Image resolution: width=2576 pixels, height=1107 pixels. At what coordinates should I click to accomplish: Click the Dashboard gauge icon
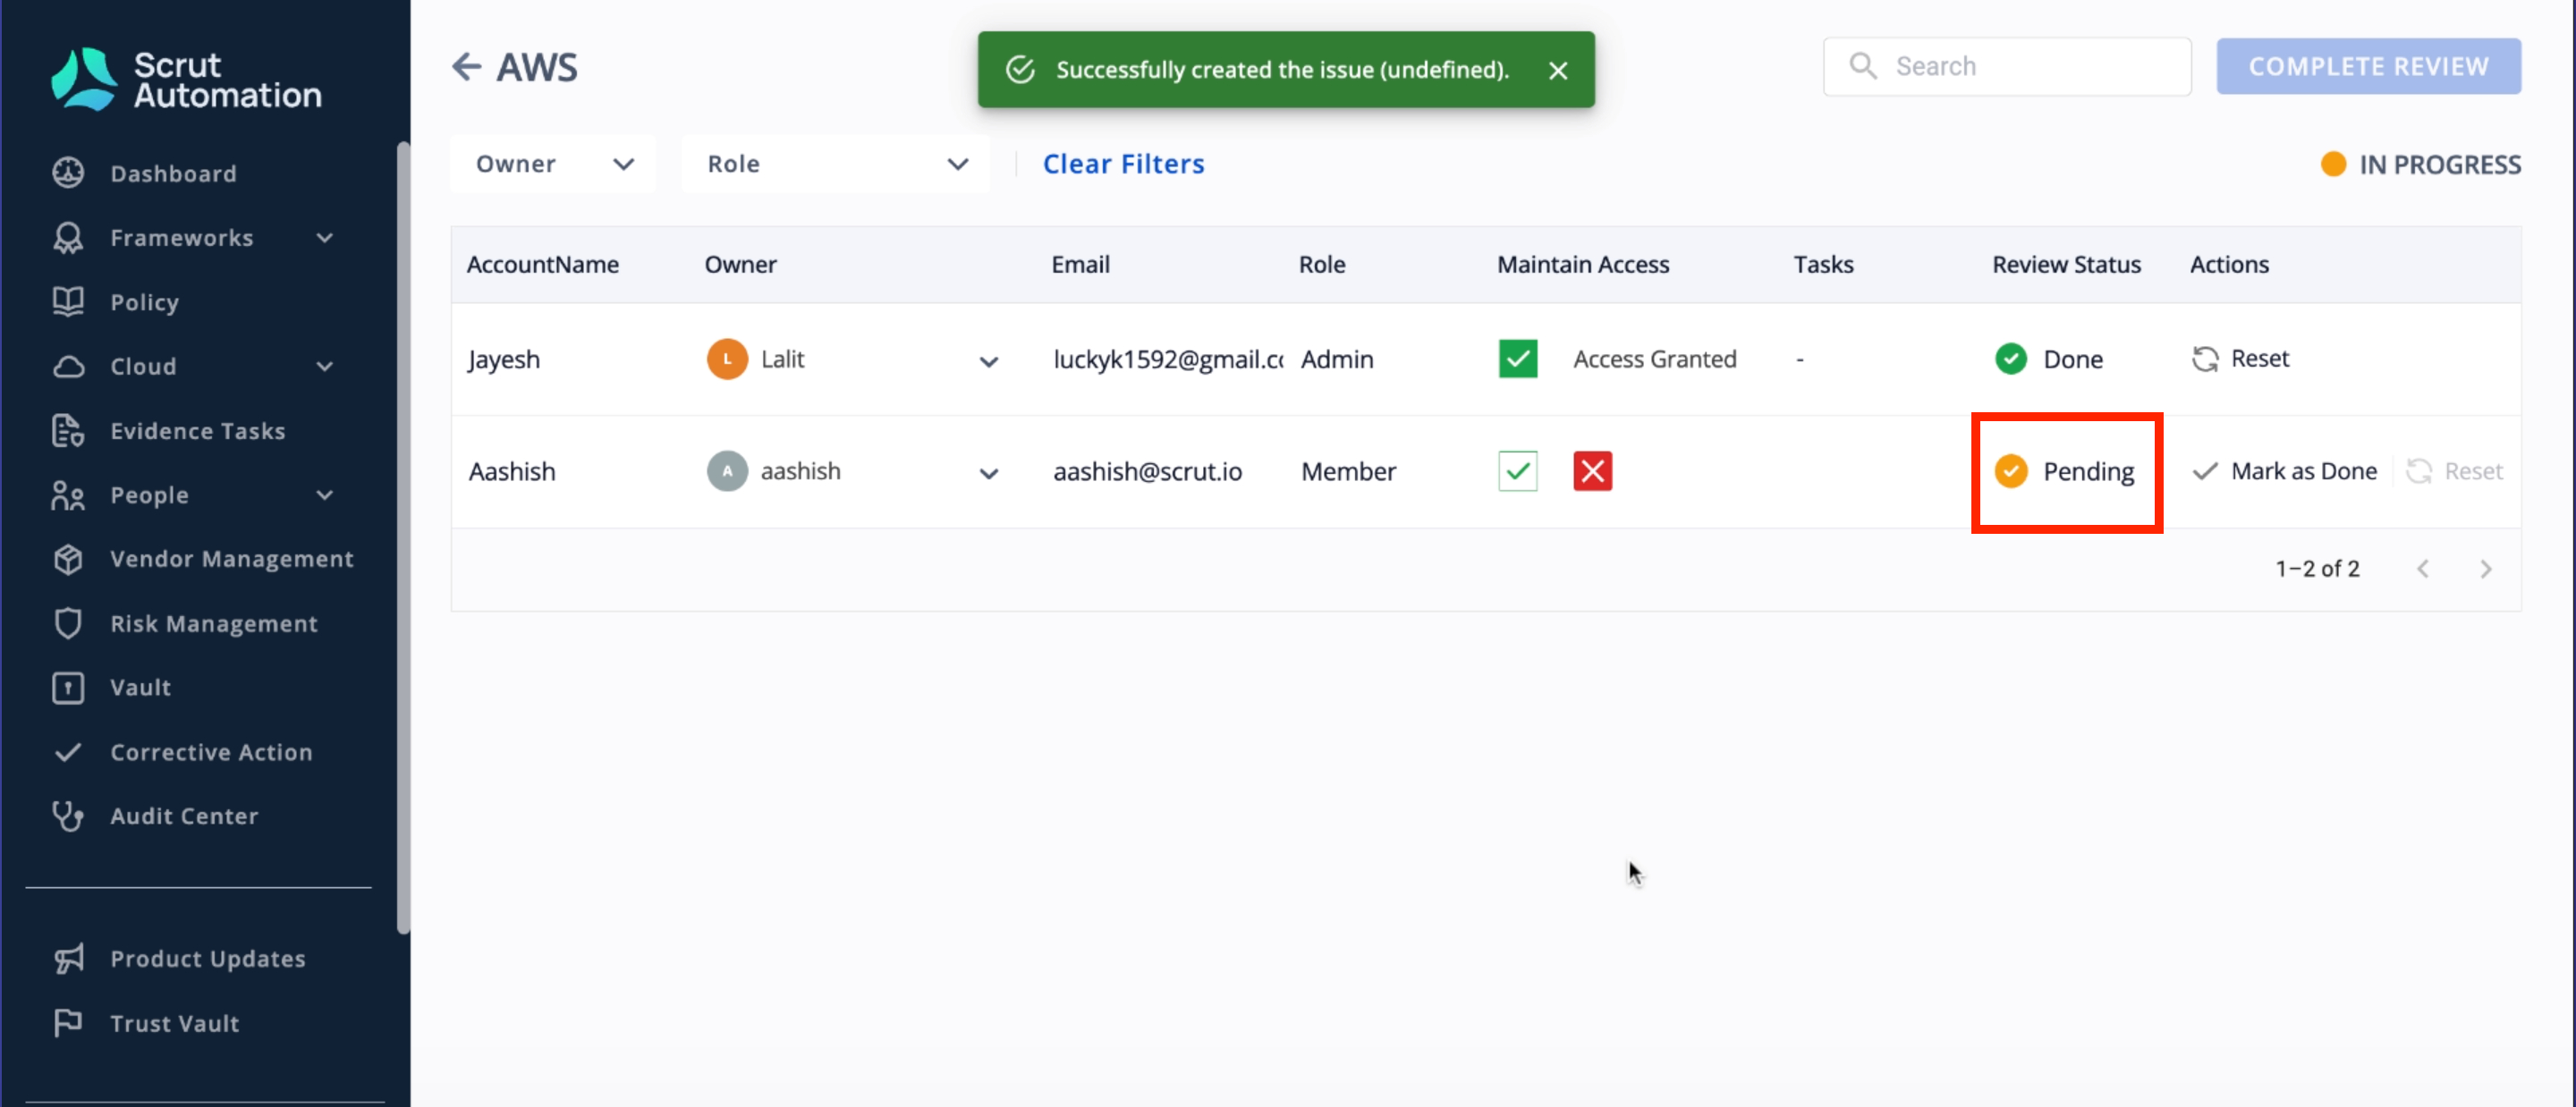tap(68, 173)
